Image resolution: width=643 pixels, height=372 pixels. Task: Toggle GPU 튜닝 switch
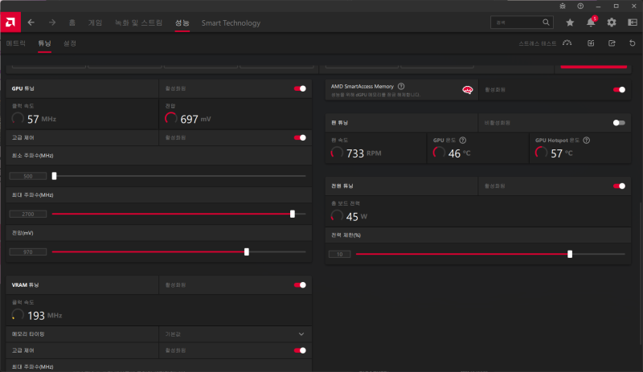pos(300,88)
